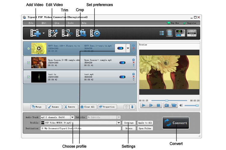Take a snapshot with camera icon
The height and width of the screenshot is (150, 226).
pos(167,106)
